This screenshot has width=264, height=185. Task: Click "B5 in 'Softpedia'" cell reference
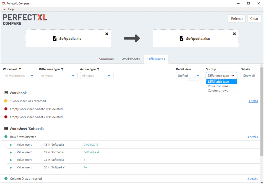[54, 152]
